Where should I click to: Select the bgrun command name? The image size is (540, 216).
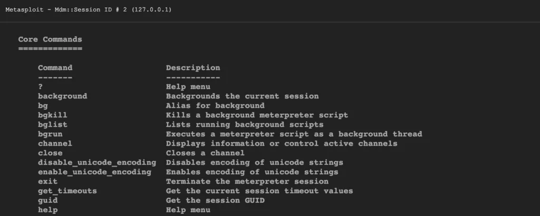coord(50,134)
